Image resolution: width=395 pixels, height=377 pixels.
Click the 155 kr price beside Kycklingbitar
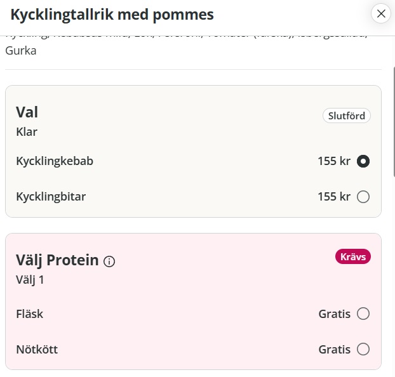tap(334, 197)
